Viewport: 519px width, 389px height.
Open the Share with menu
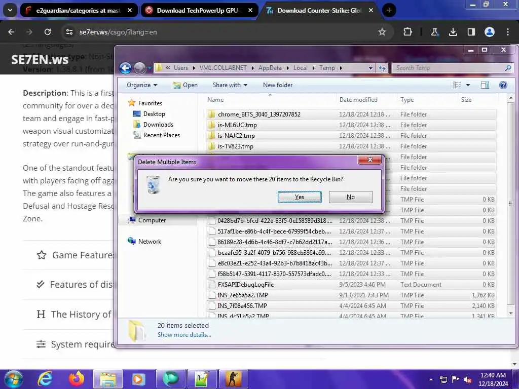pyautogui.click(x=230, y=85)
